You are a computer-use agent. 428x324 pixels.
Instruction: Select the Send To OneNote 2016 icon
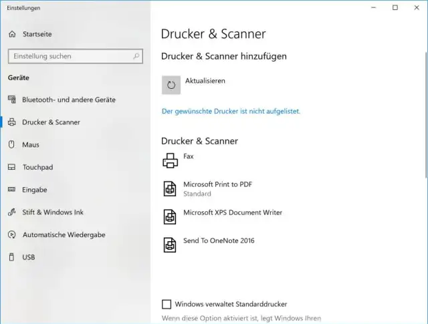point(170,245)
